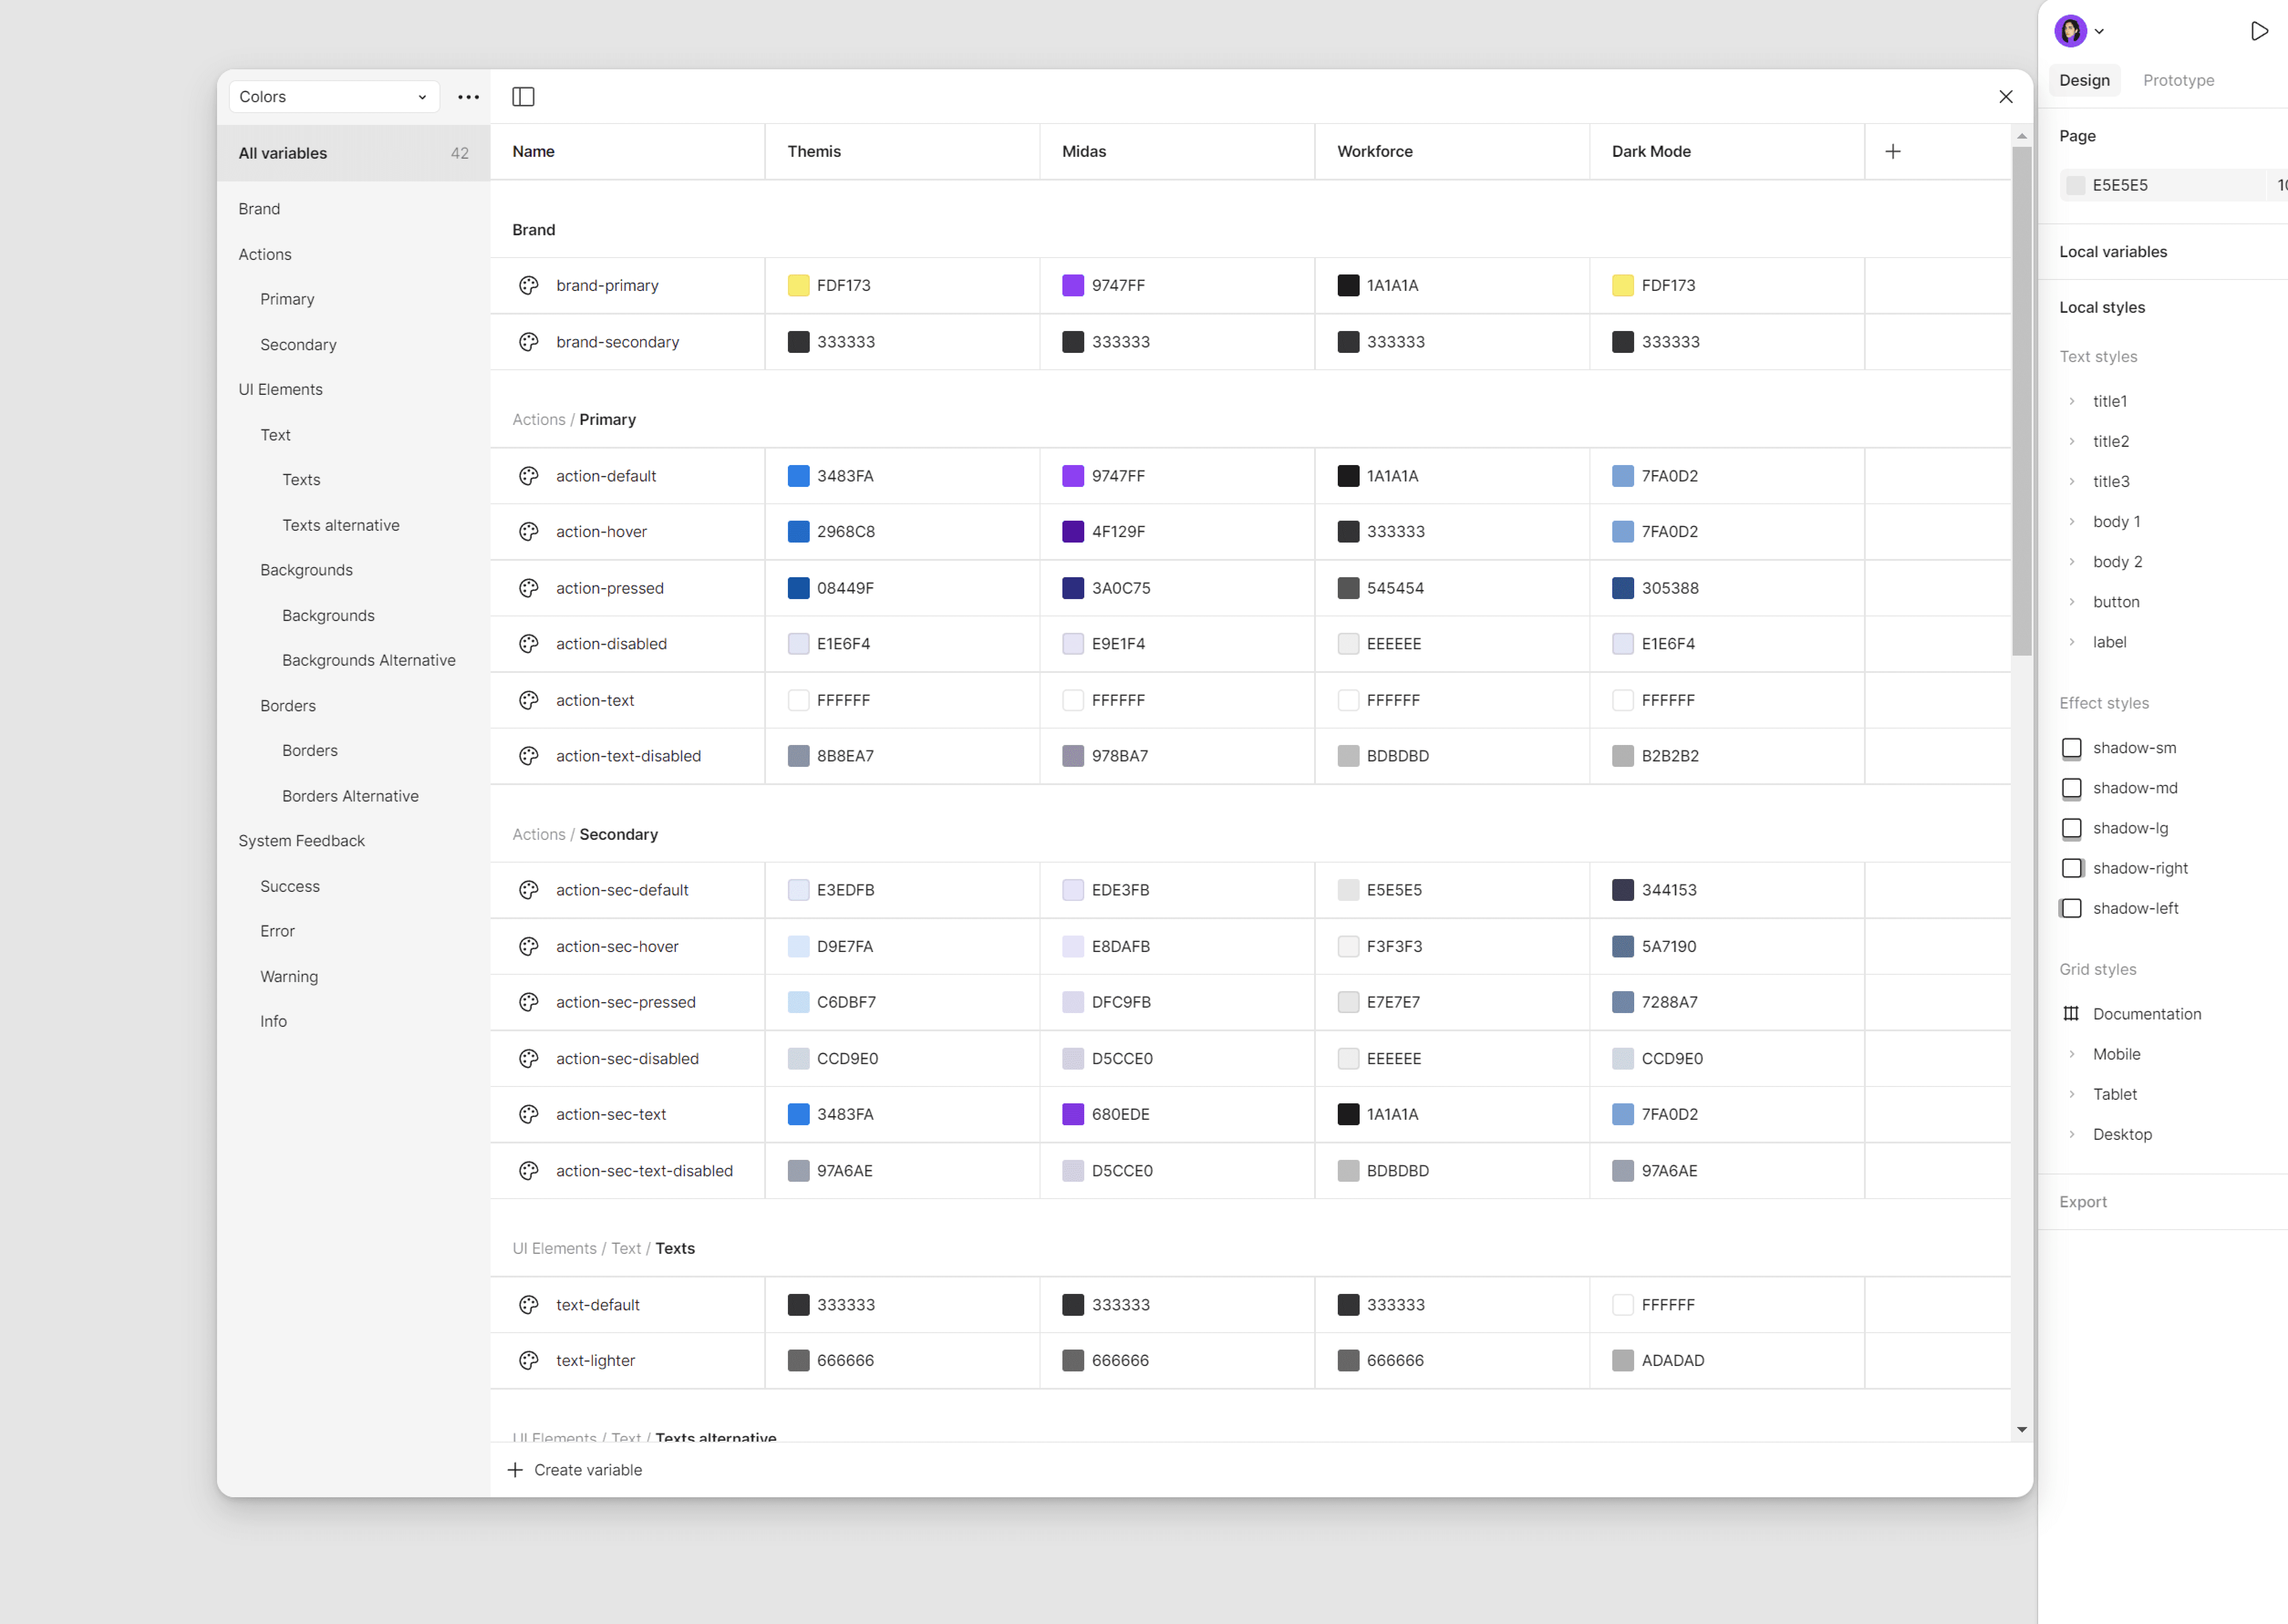Click the shadow-sm effect style square
The image size is (2288, 1624).
point(2071,748)
